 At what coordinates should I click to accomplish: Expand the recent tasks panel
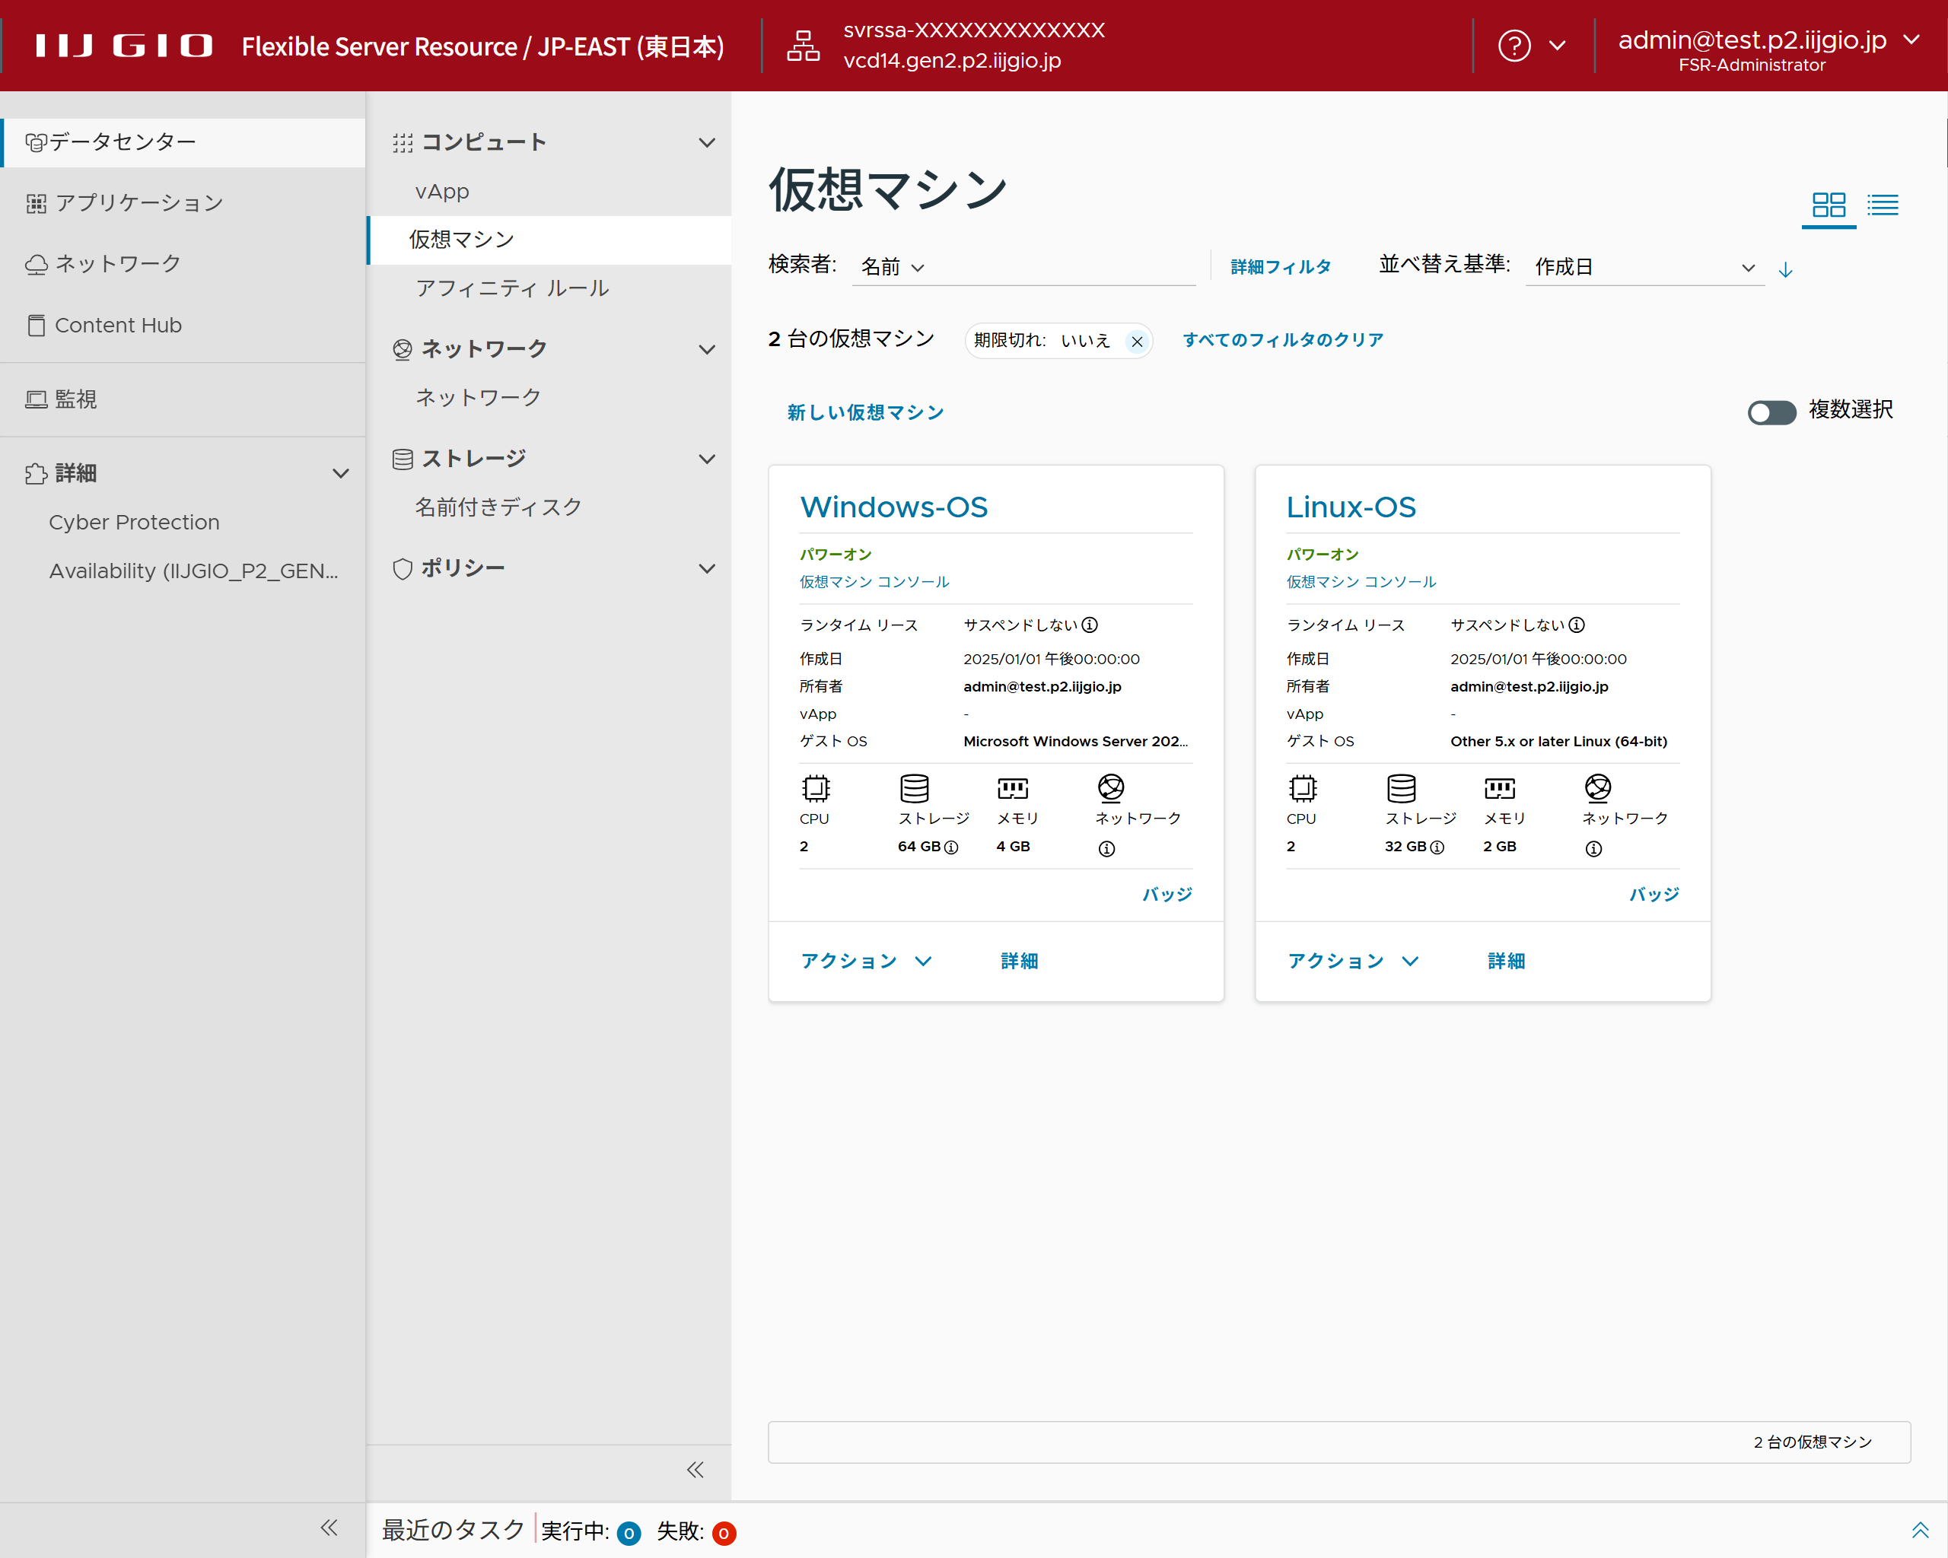click(1919, 1529)
